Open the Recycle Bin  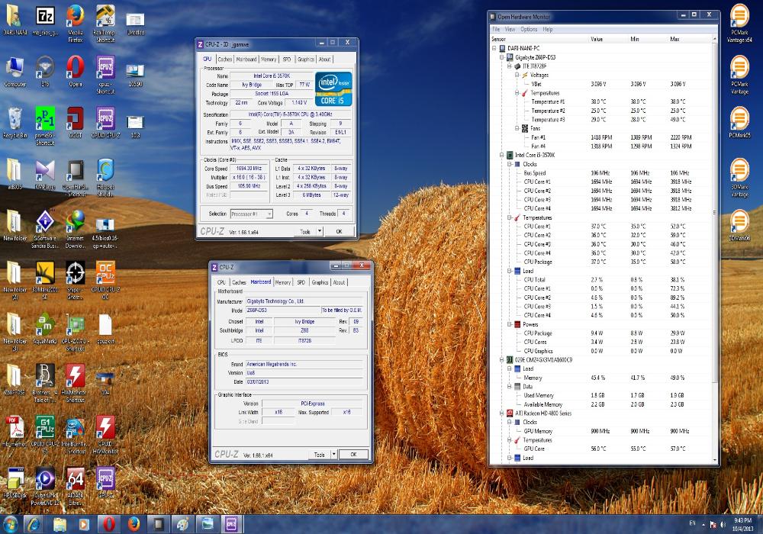(15, 122)
